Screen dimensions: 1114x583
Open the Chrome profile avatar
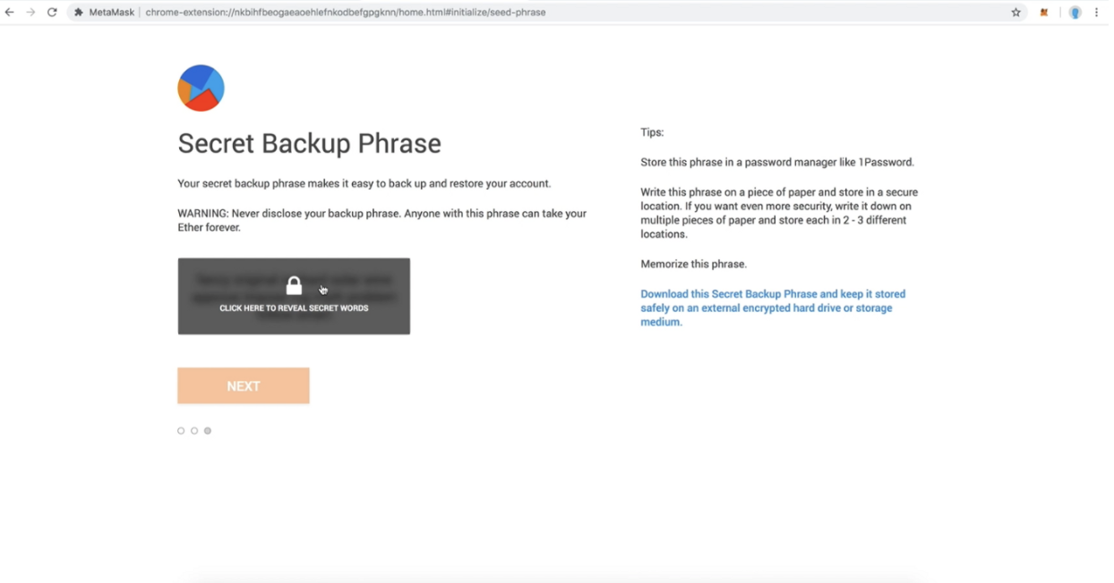[1075, 13]
